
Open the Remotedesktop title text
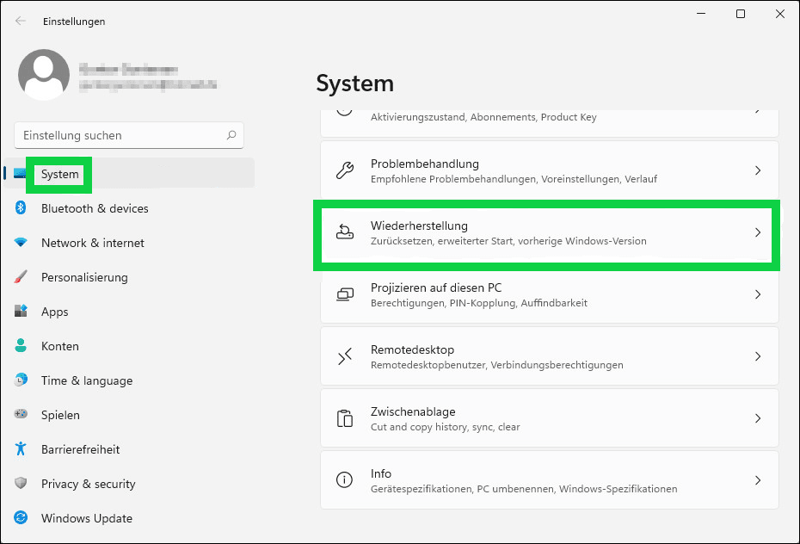(412, 349)
